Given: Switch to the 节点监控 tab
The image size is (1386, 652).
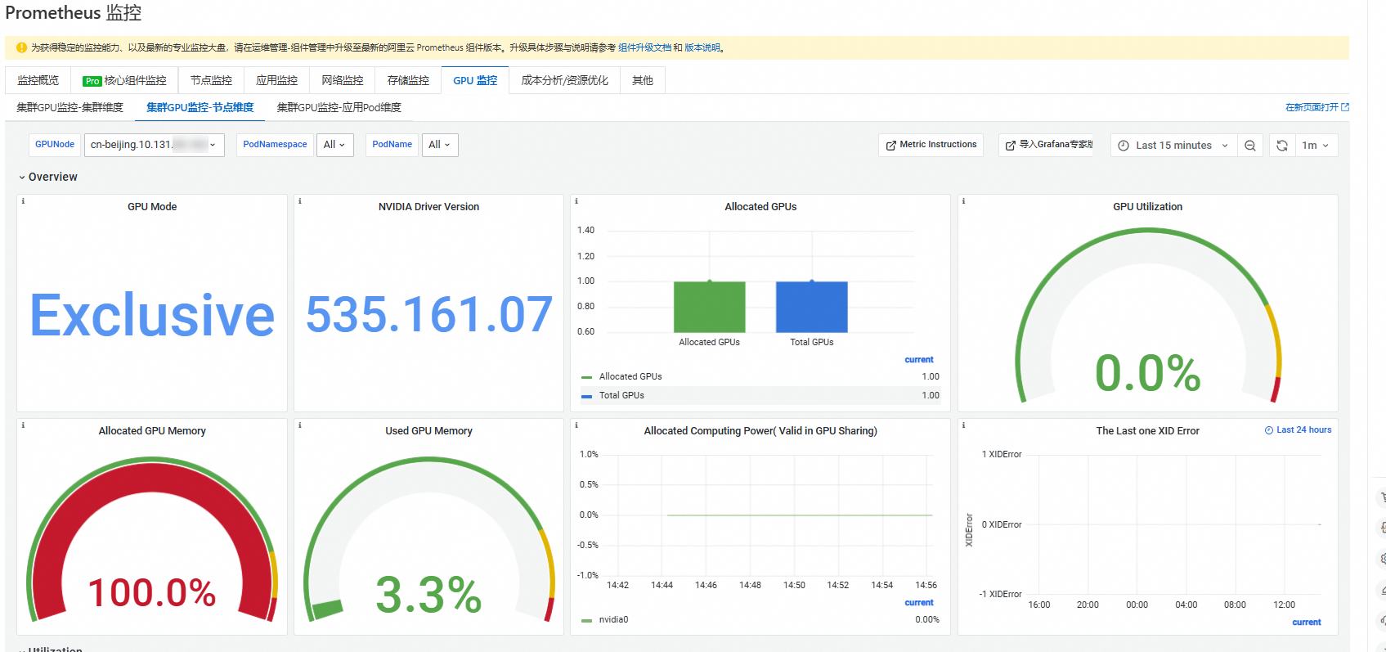Looking at the screenshot, I should [x=211, y=80].
